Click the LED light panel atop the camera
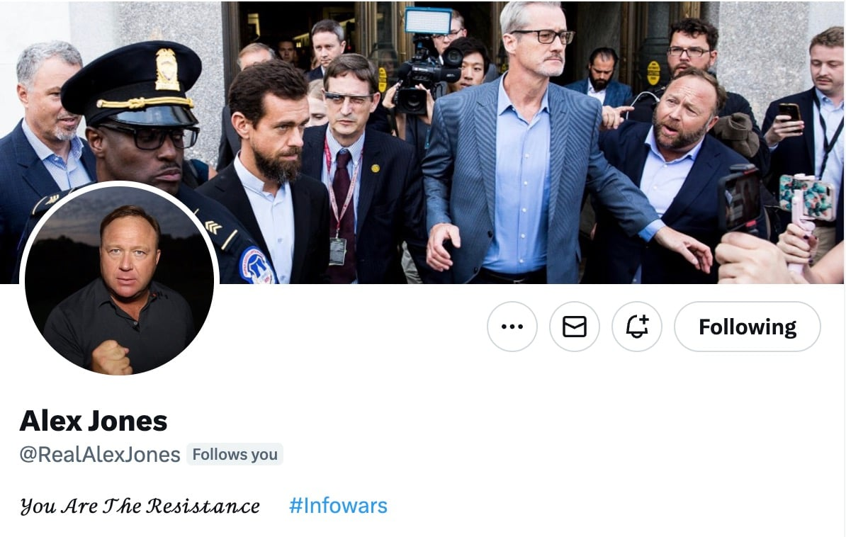 click(x=428, y=21)
